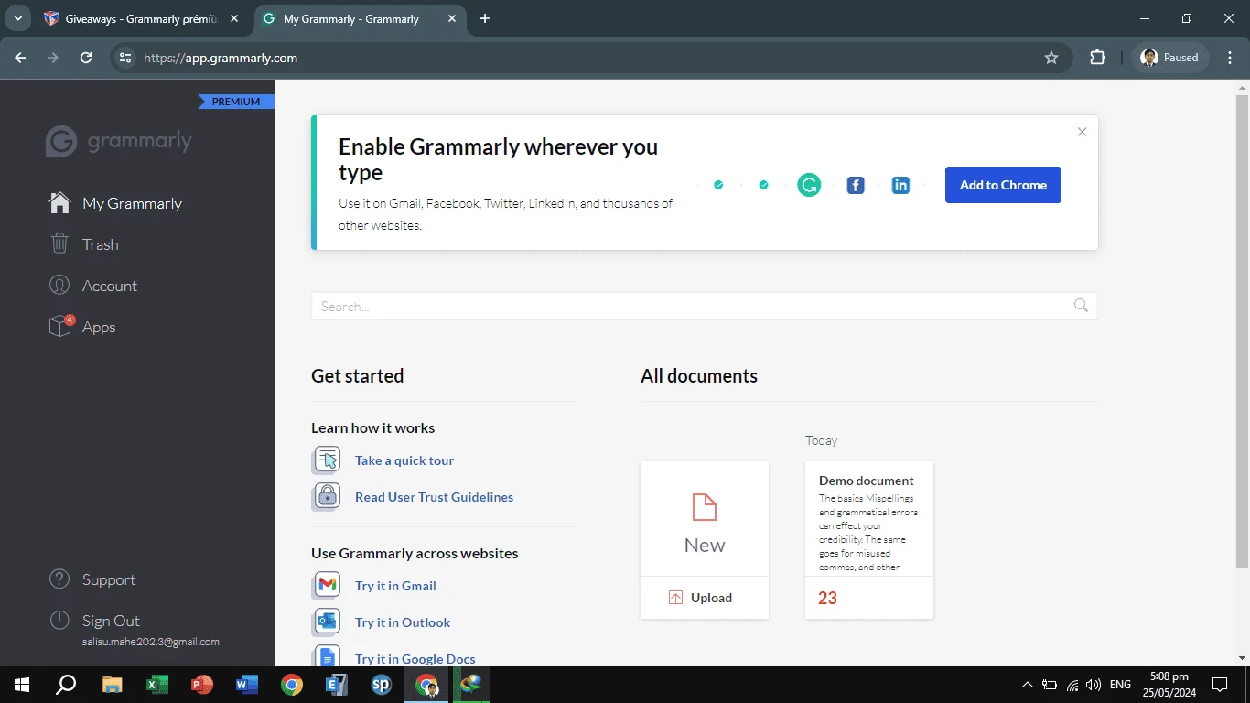Open My Grammarly home icon
The image size is (1250, 703).
[x=59, y=203]
